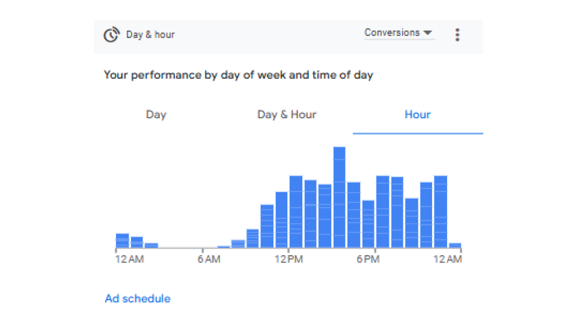Screen dimensions: 577x335
Task: Click the 12 PM axis label
Action: pos(288,259)
